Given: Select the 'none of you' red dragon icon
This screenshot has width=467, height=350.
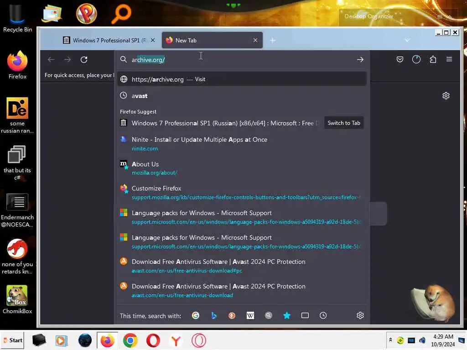Looking at the screenshot, I should pos(17,257).
